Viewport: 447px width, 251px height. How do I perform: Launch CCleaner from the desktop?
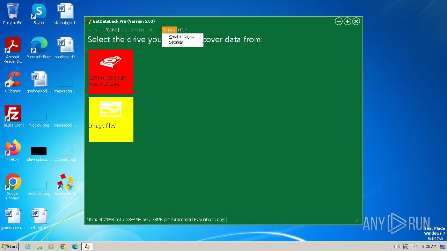click(13, 82)
